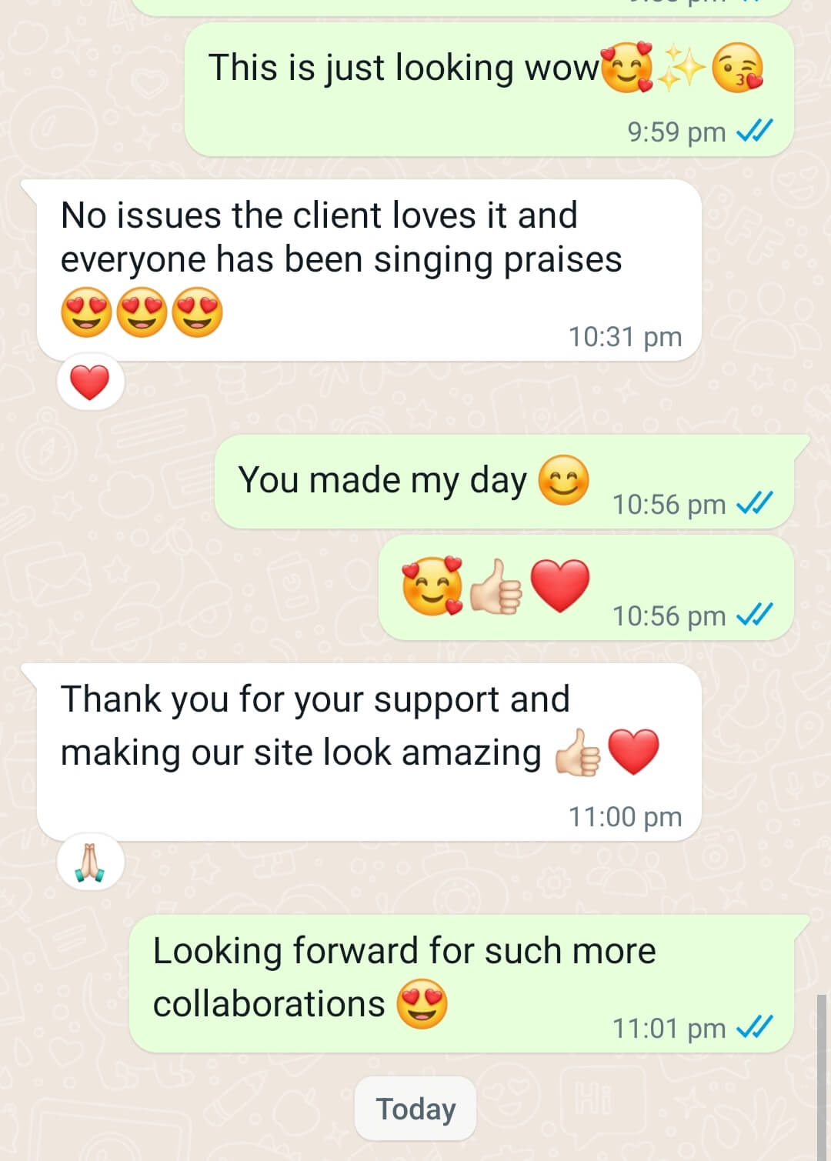Click read ticks on the 11:01 pm message
Screen dimensions: 831x1161
tap(754, 1027)
